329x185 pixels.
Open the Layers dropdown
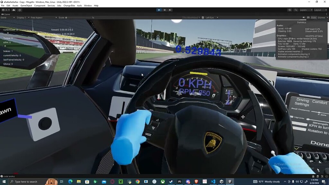[x=306, y=10]
